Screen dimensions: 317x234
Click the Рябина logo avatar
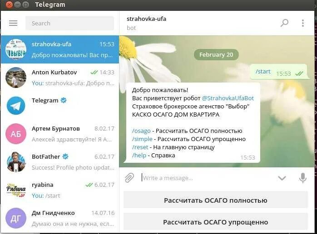coord(16,190)
